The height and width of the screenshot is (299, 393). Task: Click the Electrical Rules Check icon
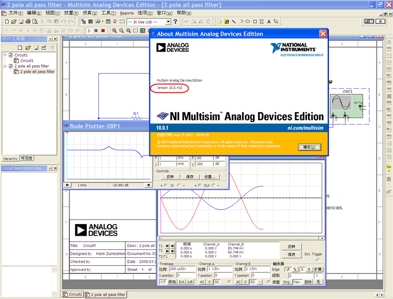pos(115,22)
